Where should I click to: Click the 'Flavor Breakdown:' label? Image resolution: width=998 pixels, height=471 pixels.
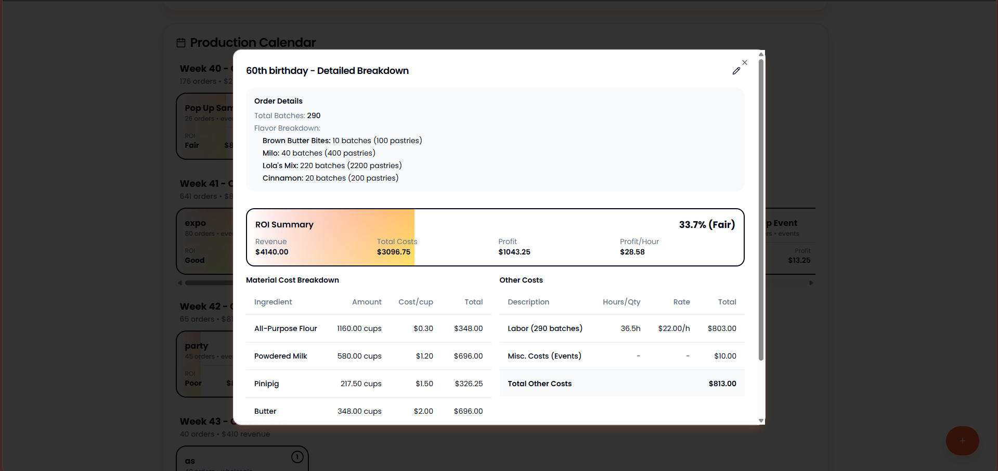pos(287,128)
